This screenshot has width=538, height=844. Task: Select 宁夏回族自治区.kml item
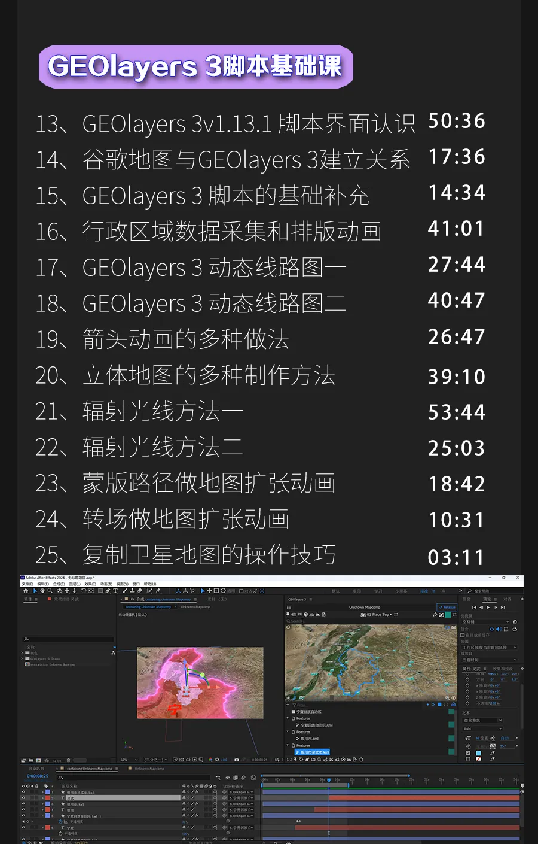[315, 725]
